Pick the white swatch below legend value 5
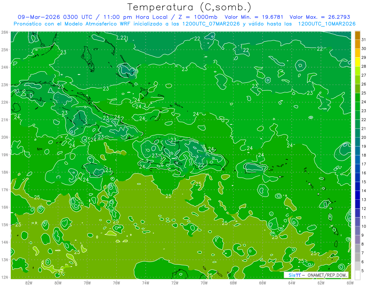 click(357, 275)
